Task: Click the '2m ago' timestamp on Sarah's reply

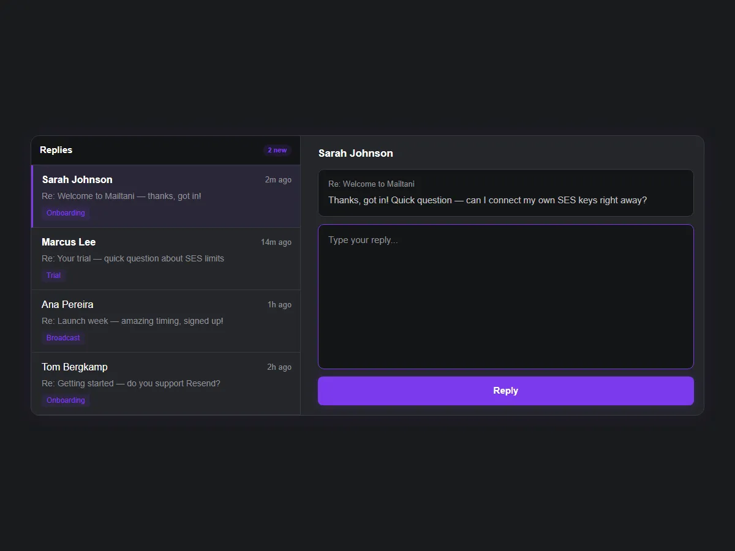Action: 278,179
